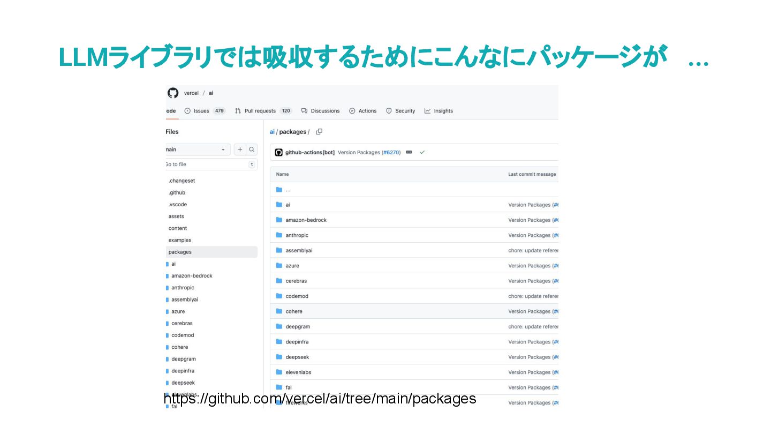
Task: Open the cerebras folder in the list
Action: [296, 281]
